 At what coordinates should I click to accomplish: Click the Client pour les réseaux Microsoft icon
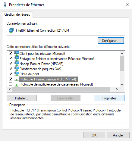17,53
